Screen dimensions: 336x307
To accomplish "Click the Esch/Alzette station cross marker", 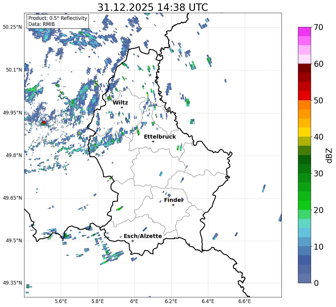I will (x=133, y=241).
